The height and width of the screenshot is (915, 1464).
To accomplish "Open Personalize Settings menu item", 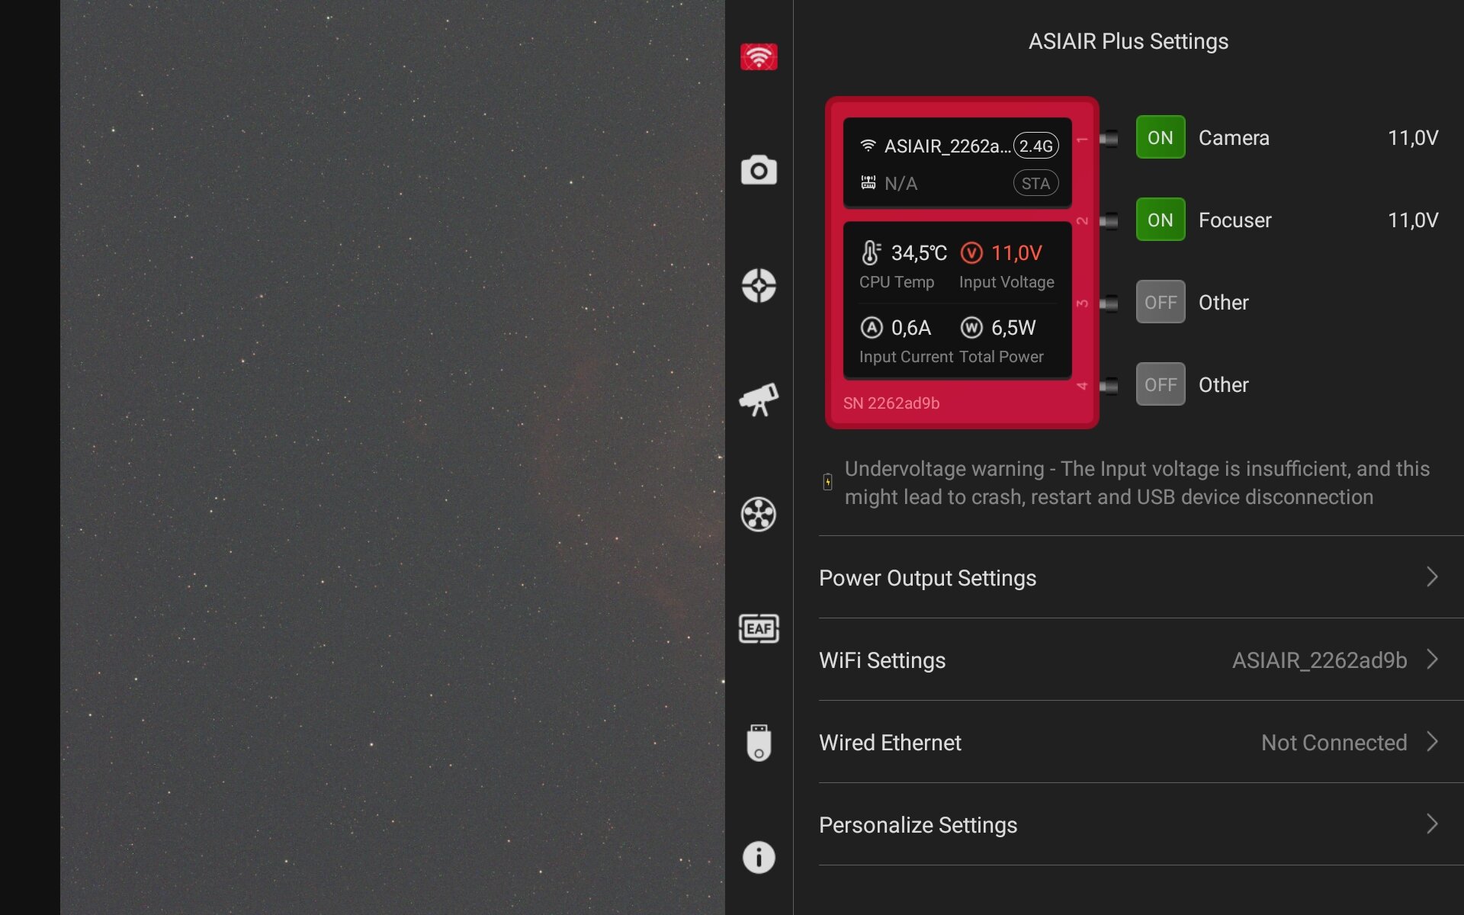I will click(x=918, y=825).
